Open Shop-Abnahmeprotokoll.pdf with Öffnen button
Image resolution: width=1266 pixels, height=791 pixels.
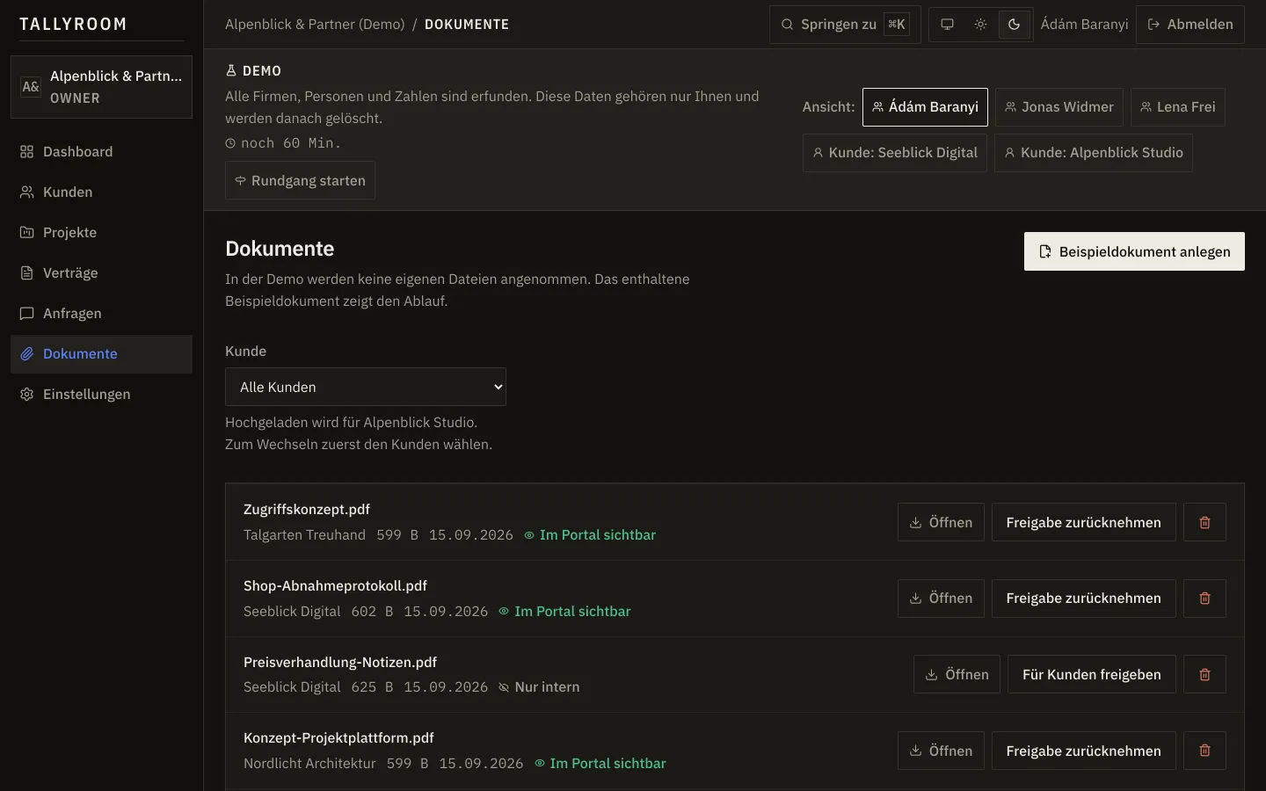click(x=941, y=599)
